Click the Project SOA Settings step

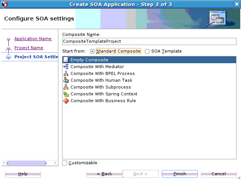pos(36,57)
